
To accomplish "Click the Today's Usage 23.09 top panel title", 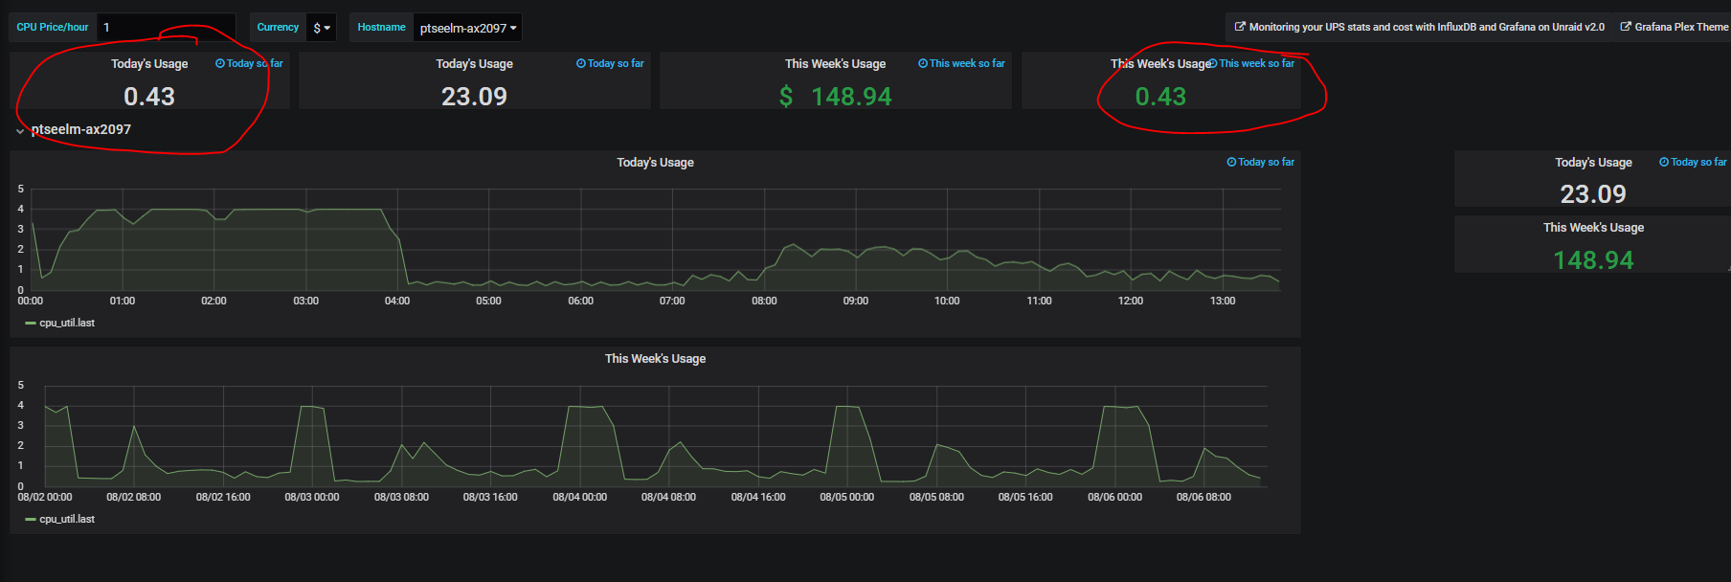I will click(474, 64).
